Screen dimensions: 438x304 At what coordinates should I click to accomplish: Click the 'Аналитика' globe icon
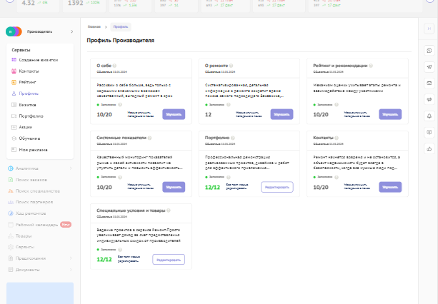pos(11,168)
